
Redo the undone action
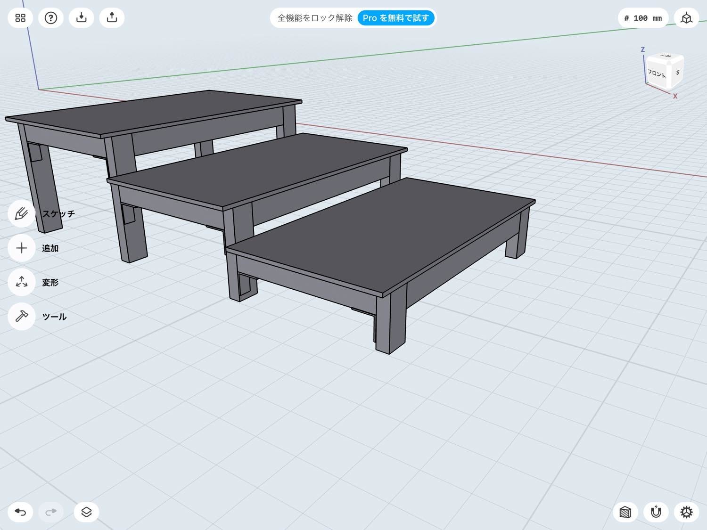click(x=51, y=512)
